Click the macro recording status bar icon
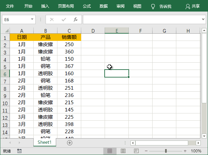This screenshot has height=155, width=208. click(x=19, y=151)
